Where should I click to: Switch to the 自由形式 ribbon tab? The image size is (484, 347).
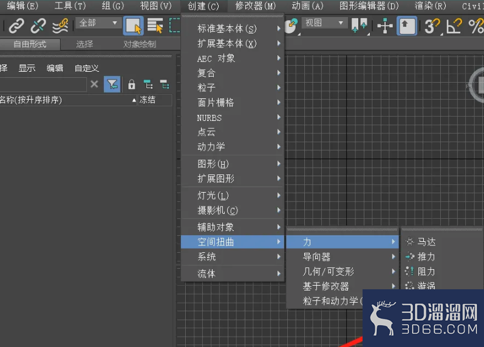click(x=30, y=44)
